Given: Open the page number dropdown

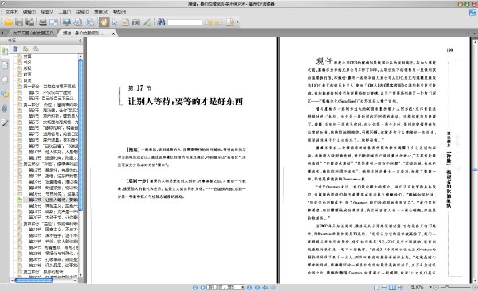Looking at the screenshot, I should coord(243,287).
